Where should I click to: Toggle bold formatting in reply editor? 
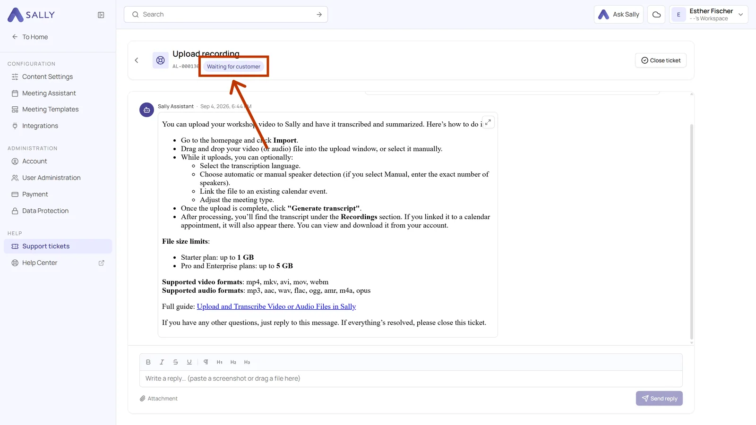tap(148, 362)
